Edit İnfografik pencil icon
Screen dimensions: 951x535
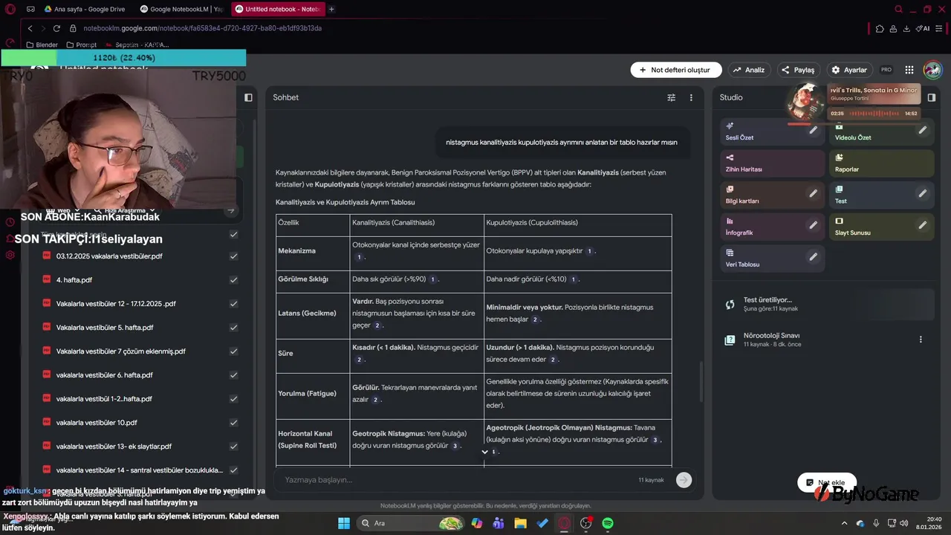pyautogui.click(x=814, y=225)
